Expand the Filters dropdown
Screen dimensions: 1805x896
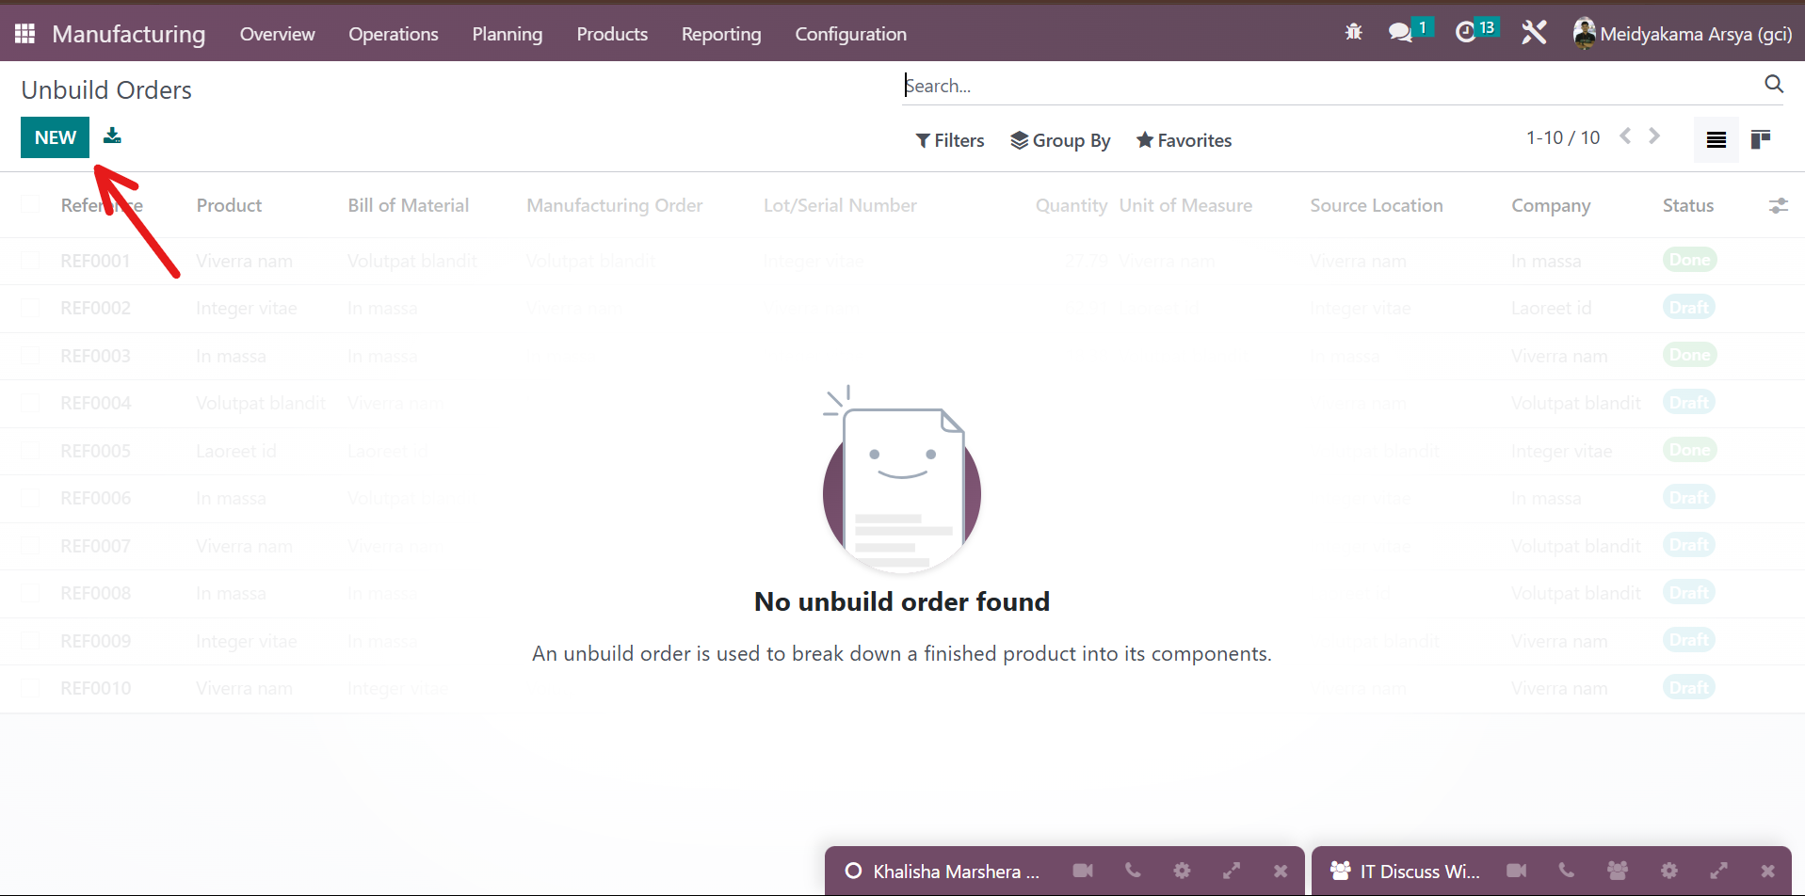pyautogui.click(x=949, y=140)
